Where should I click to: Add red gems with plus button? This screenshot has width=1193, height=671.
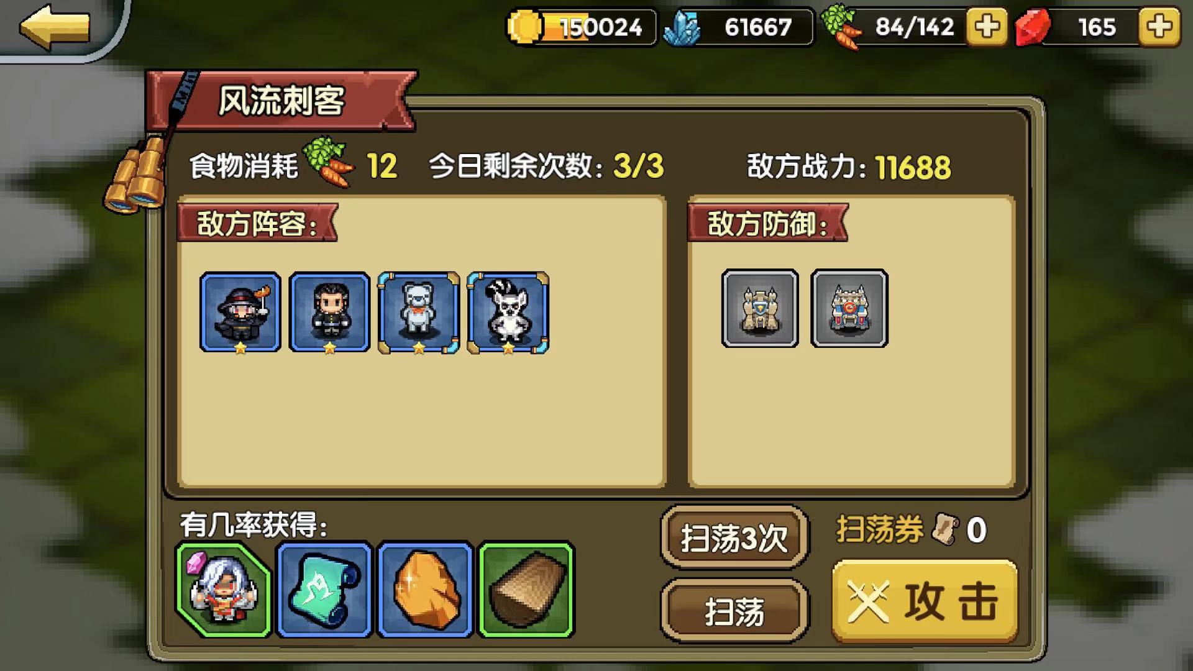pyautogui.click(x=1159, y=27)
